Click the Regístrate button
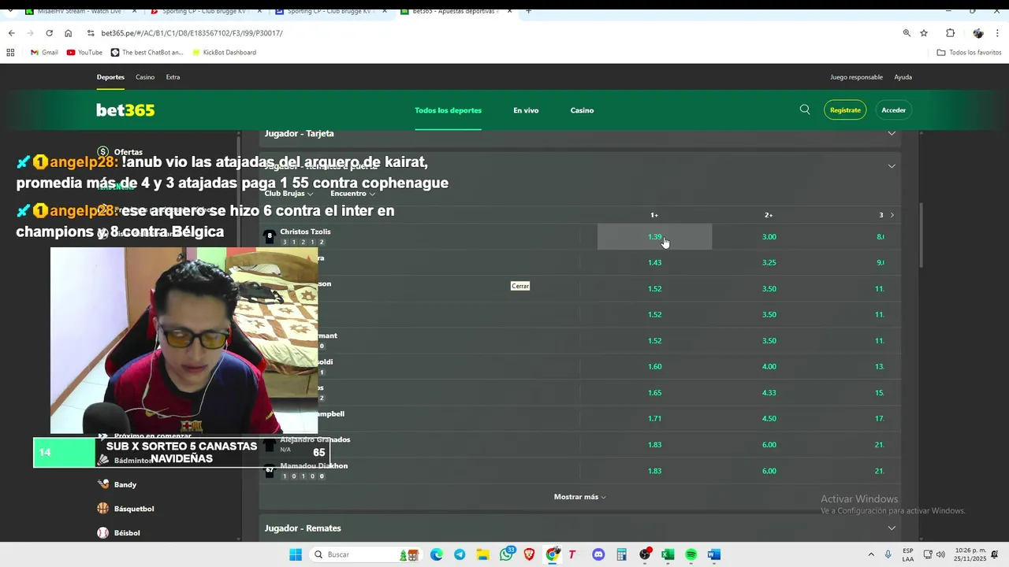1009x567 pixels. coord(845,110)
